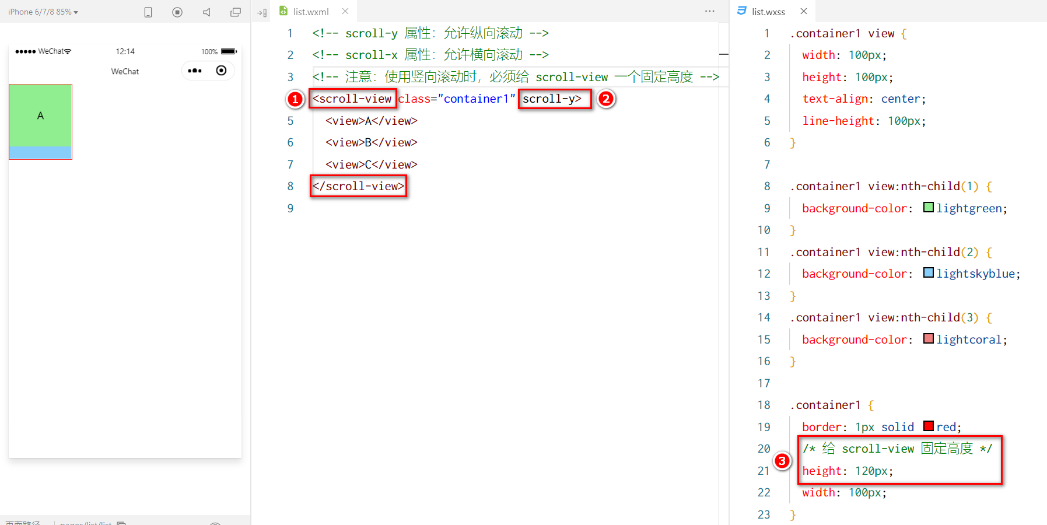Open the editor more actions ellipsis

[x=709, y=11]
